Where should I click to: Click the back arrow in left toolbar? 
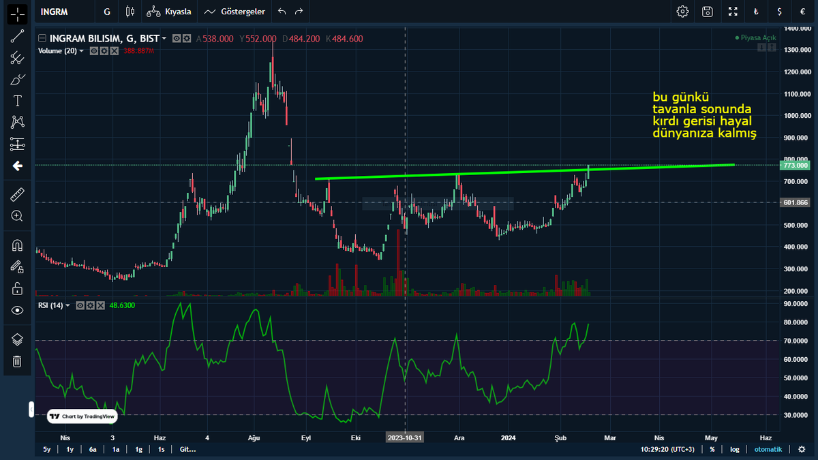[18, 166]
